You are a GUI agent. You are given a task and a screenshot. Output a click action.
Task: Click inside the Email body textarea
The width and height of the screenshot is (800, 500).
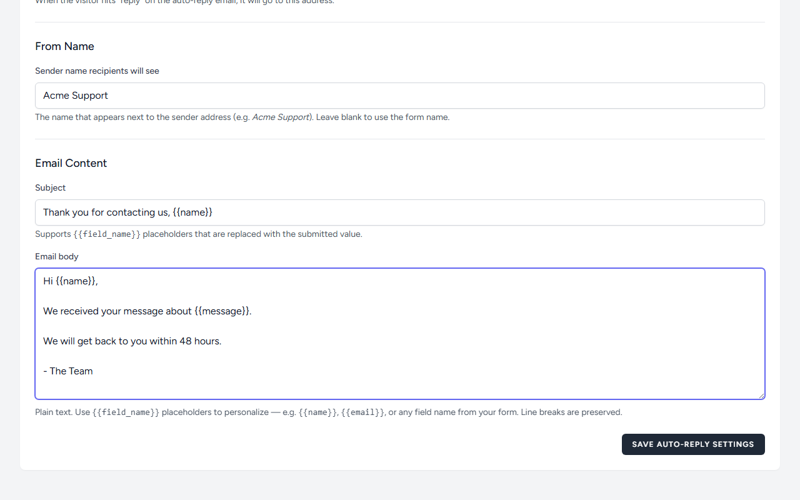[x=400, y=334]
